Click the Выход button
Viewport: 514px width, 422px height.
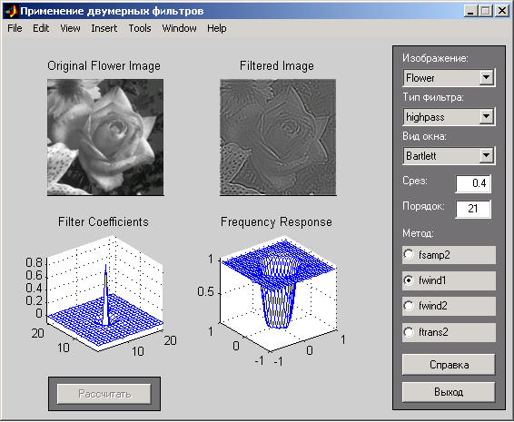(x=449, y=392)
